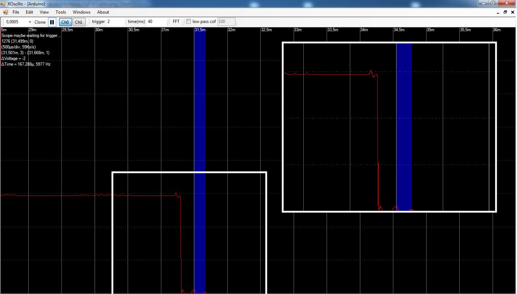
Task: Click the 33,5m time axis label
Action: click(x=332, y=30)
